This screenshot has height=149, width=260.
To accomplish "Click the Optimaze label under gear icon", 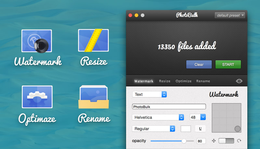I will [37, 119].
